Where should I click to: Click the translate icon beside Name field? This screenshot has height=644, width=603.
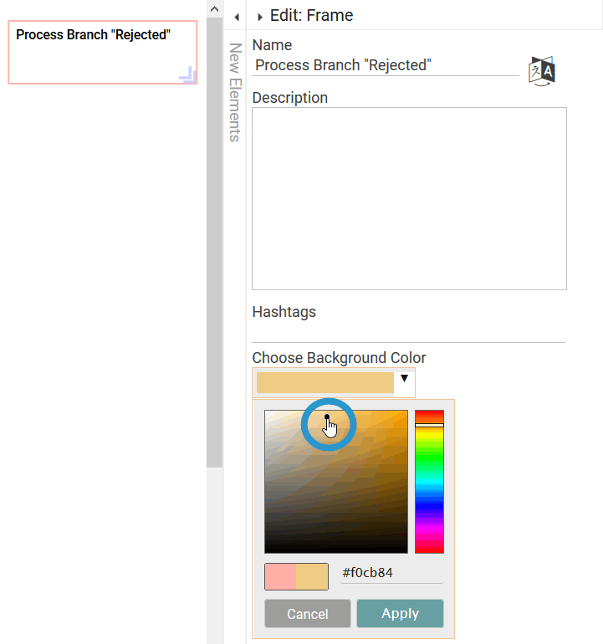542,70
